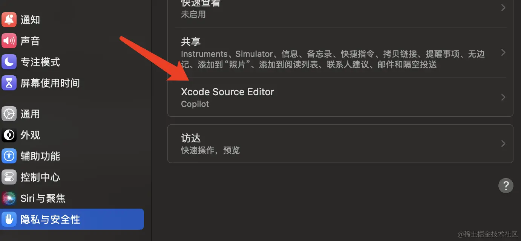Expand the Xcode Source Editor chevron
The height and width of the screenshot is (241, 521).
point(503,97)
